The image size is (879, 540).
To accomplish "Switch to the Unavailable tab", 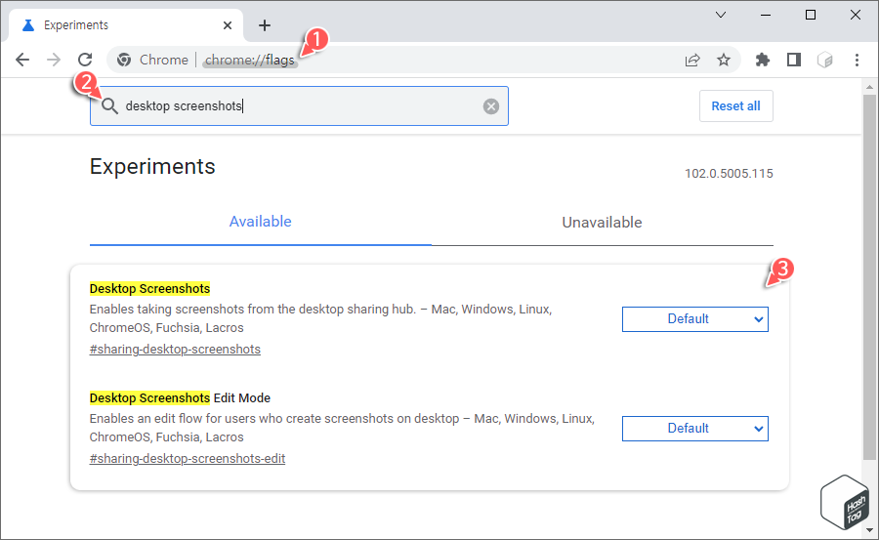I will pyautogui.click(x=602, y=222).
